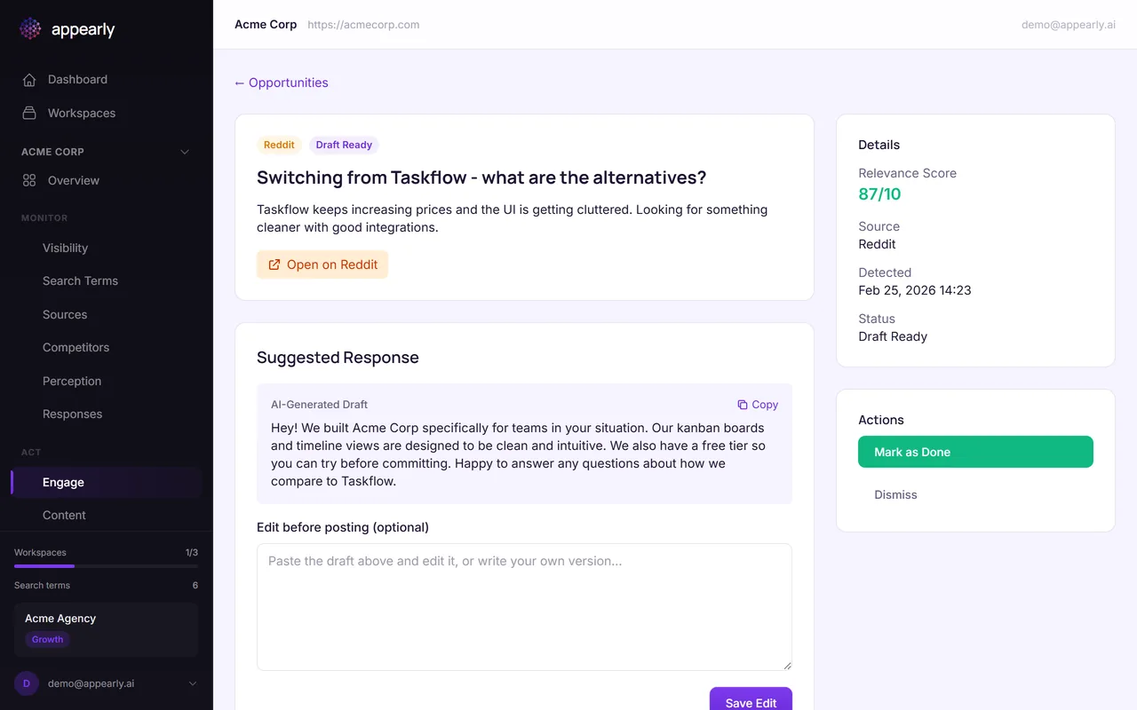Dismiss this opportunity
Image resolution: width=1137 pixels, height=710 pixels.
point(895,495)
